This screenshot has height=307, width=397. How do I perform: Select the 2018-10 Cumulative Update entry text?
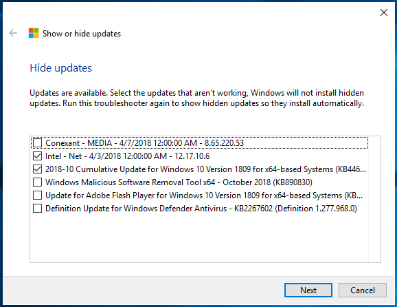tap(206, 169)
